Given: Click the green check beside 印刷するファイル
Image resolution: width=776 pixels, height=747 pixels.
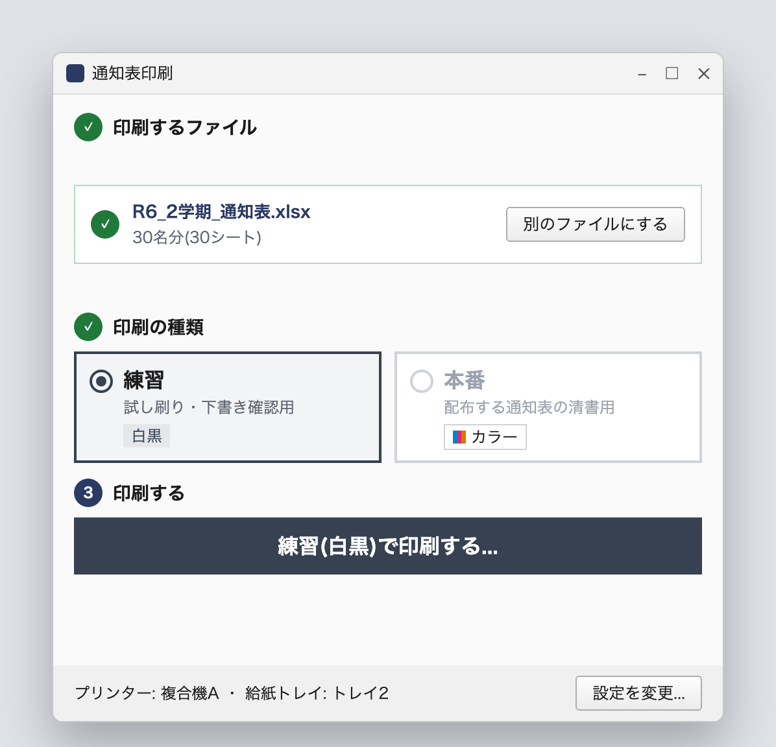Looking at the screenshot, I should 88,127.
